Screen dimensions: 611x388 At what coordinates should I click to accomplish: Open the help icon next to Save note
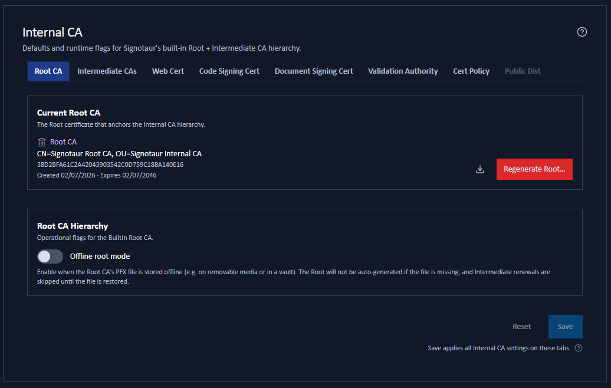point(579,348)
